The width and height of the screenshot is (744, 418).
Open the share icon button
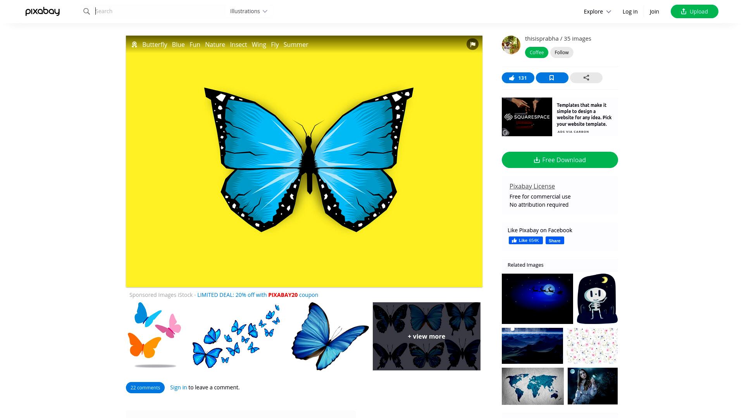pyautogui.click(x=586, y=78)
